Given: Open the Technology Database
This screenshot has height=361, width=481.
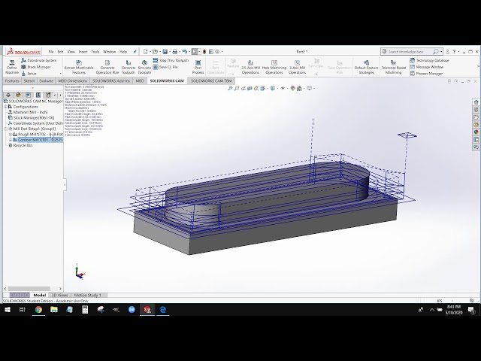Looking at the screenshot, I should 429,60.
